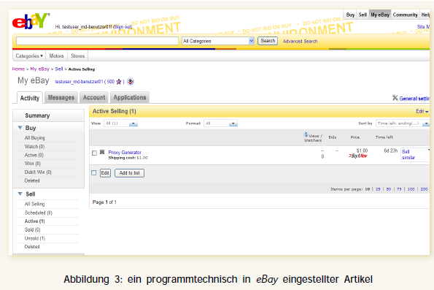
Task: Set items per page to 100
Action: (411, 189)
